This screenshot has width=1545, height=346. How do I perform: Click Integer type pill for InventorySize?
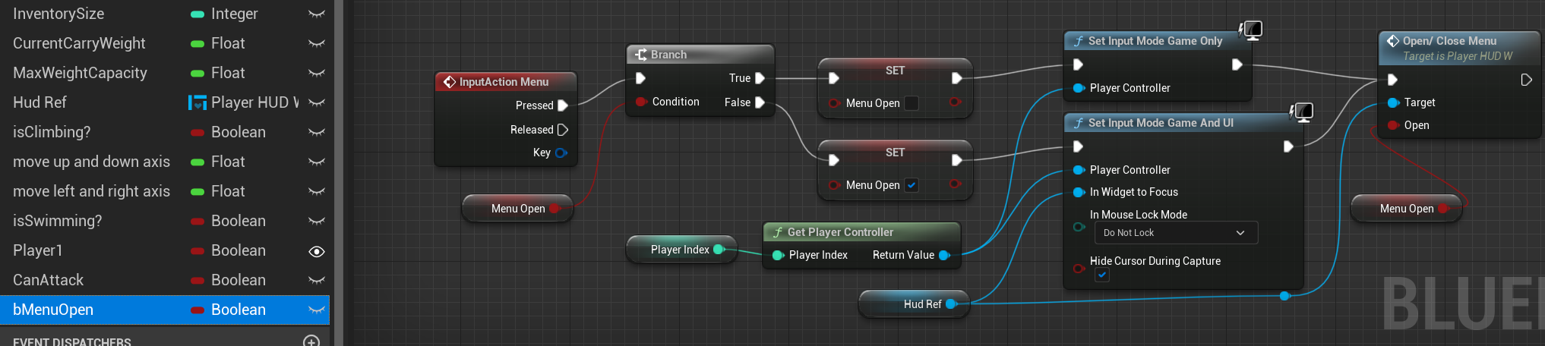(197, 14)
